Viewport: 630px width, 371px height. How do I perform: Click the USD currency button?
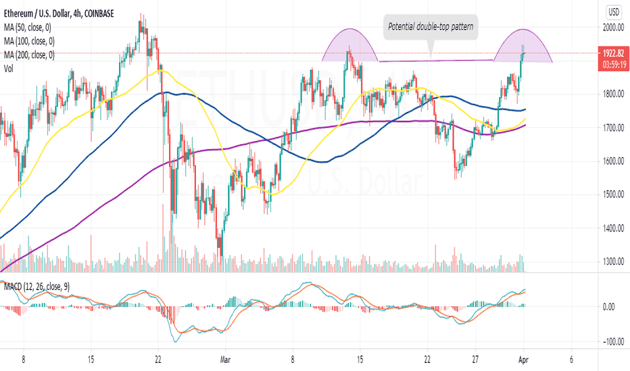614,12
